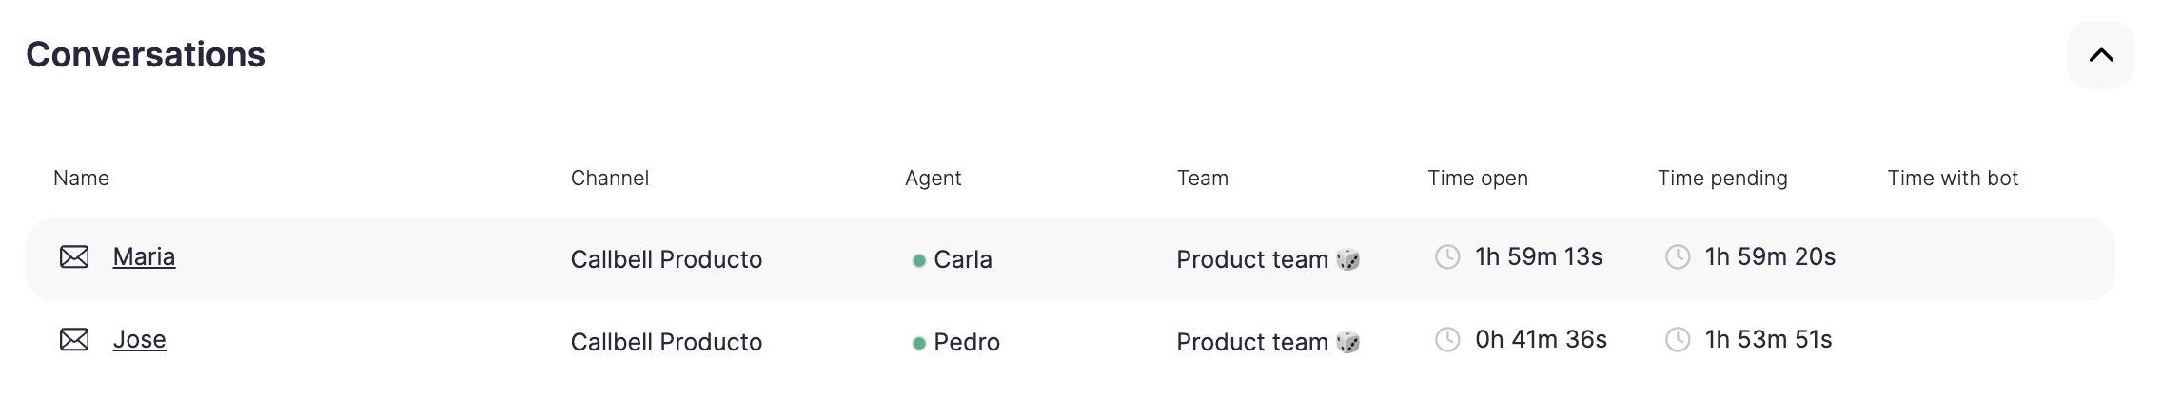
Task: Click the Agent column header
Action: click(933, 178)
